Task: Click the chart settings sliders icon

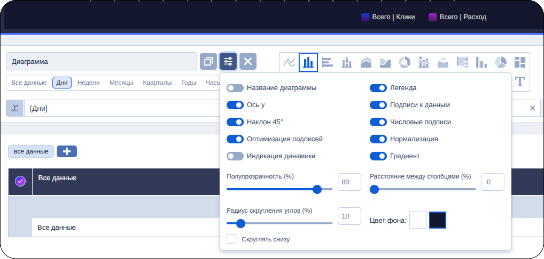Action: pyautogui.click(x=228, y=61)
